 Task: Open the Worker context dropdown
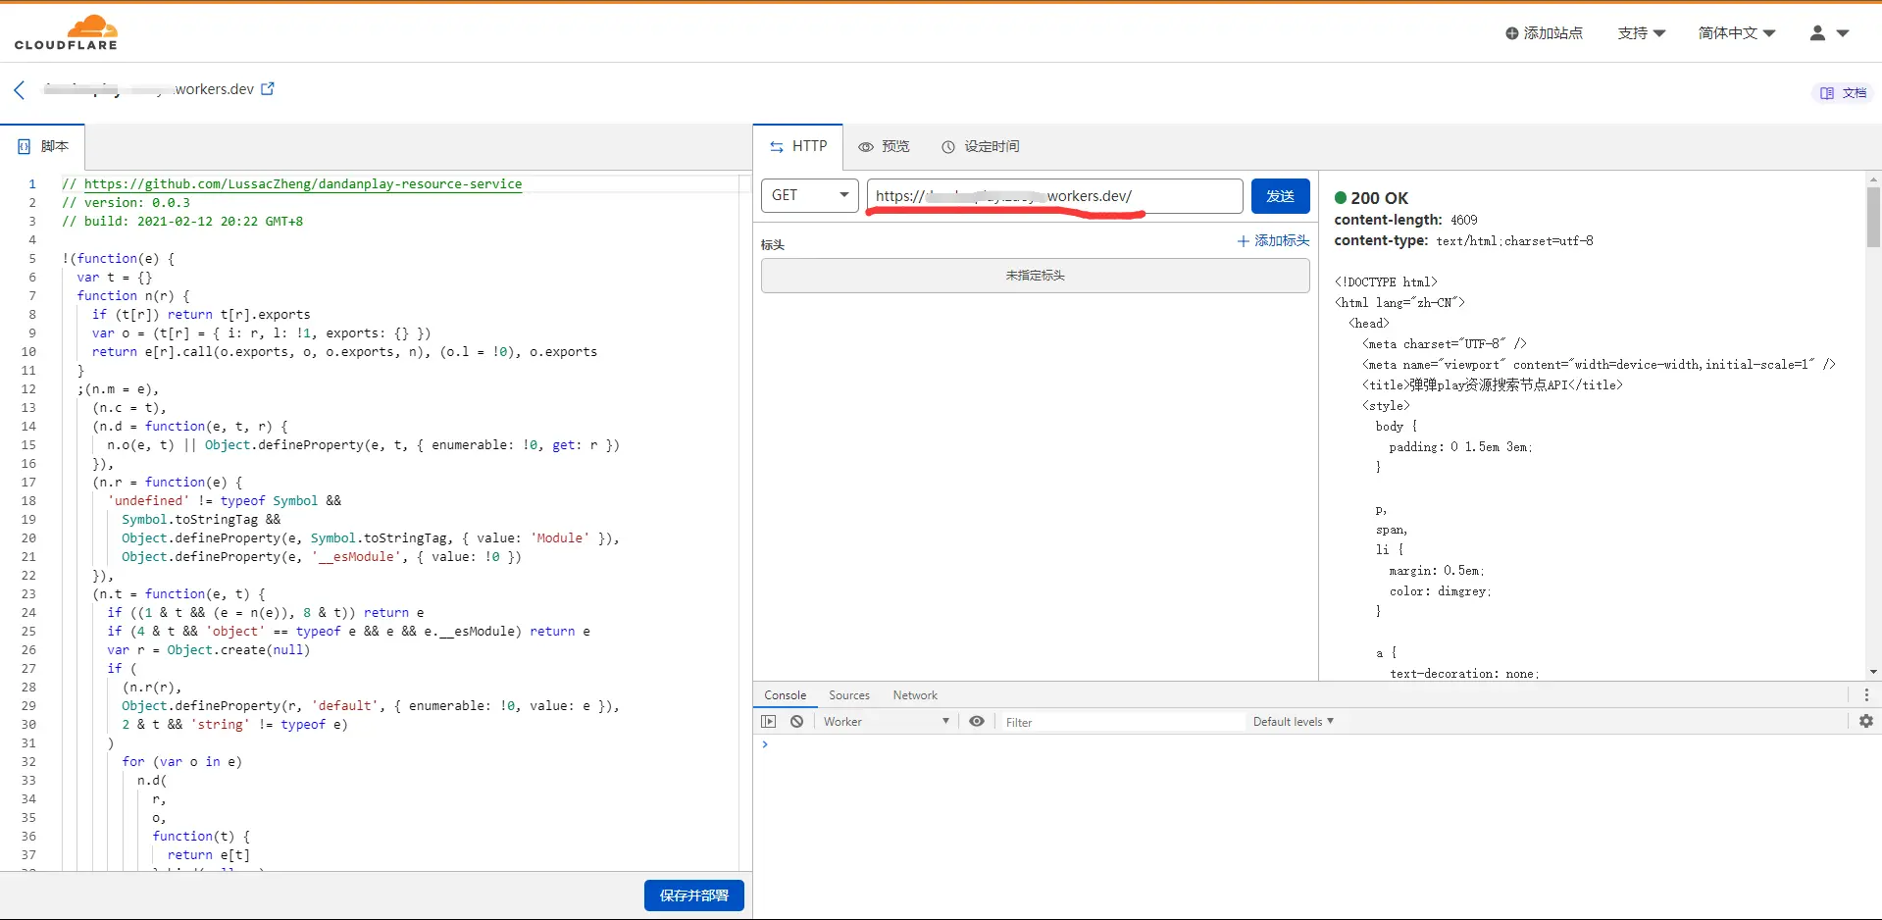887,722
